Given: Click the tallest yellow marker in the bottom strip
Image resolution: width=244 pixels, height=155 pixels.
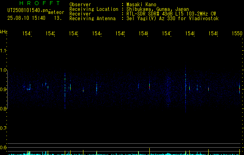Looking at the screenshot, I should pyautogui.click(x=150, y=152).
